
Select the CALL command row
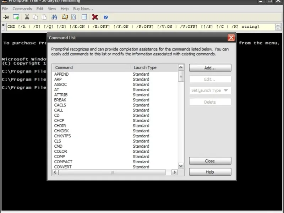tap(115, 110)
